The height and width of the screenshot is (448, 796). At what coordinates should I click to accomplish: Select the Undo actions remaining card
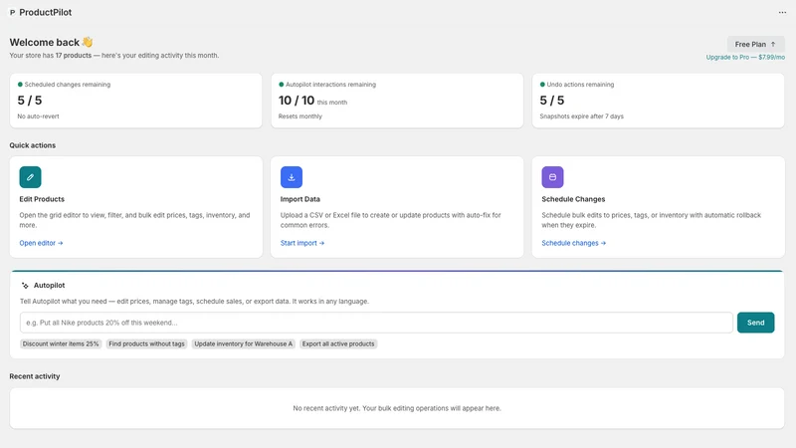(x=658, y=101)
